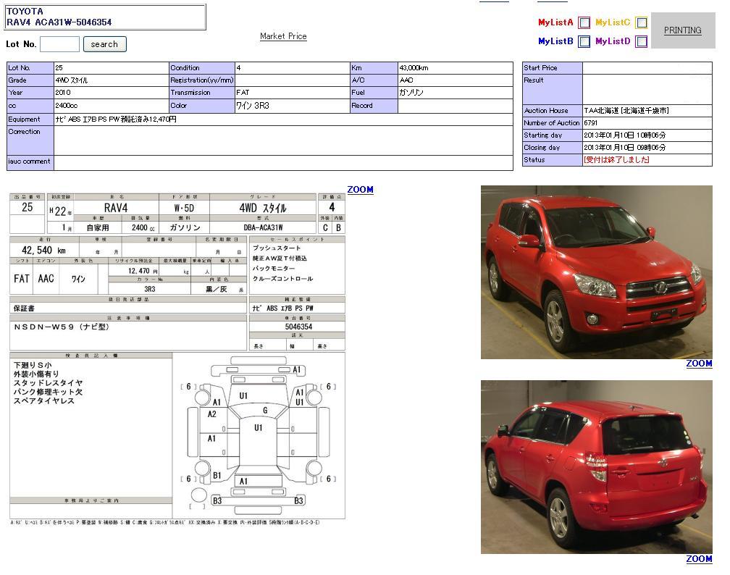Click the Auction House value cell
The image size is (730, 575).
pyautogui.click(x=647, y=111)
